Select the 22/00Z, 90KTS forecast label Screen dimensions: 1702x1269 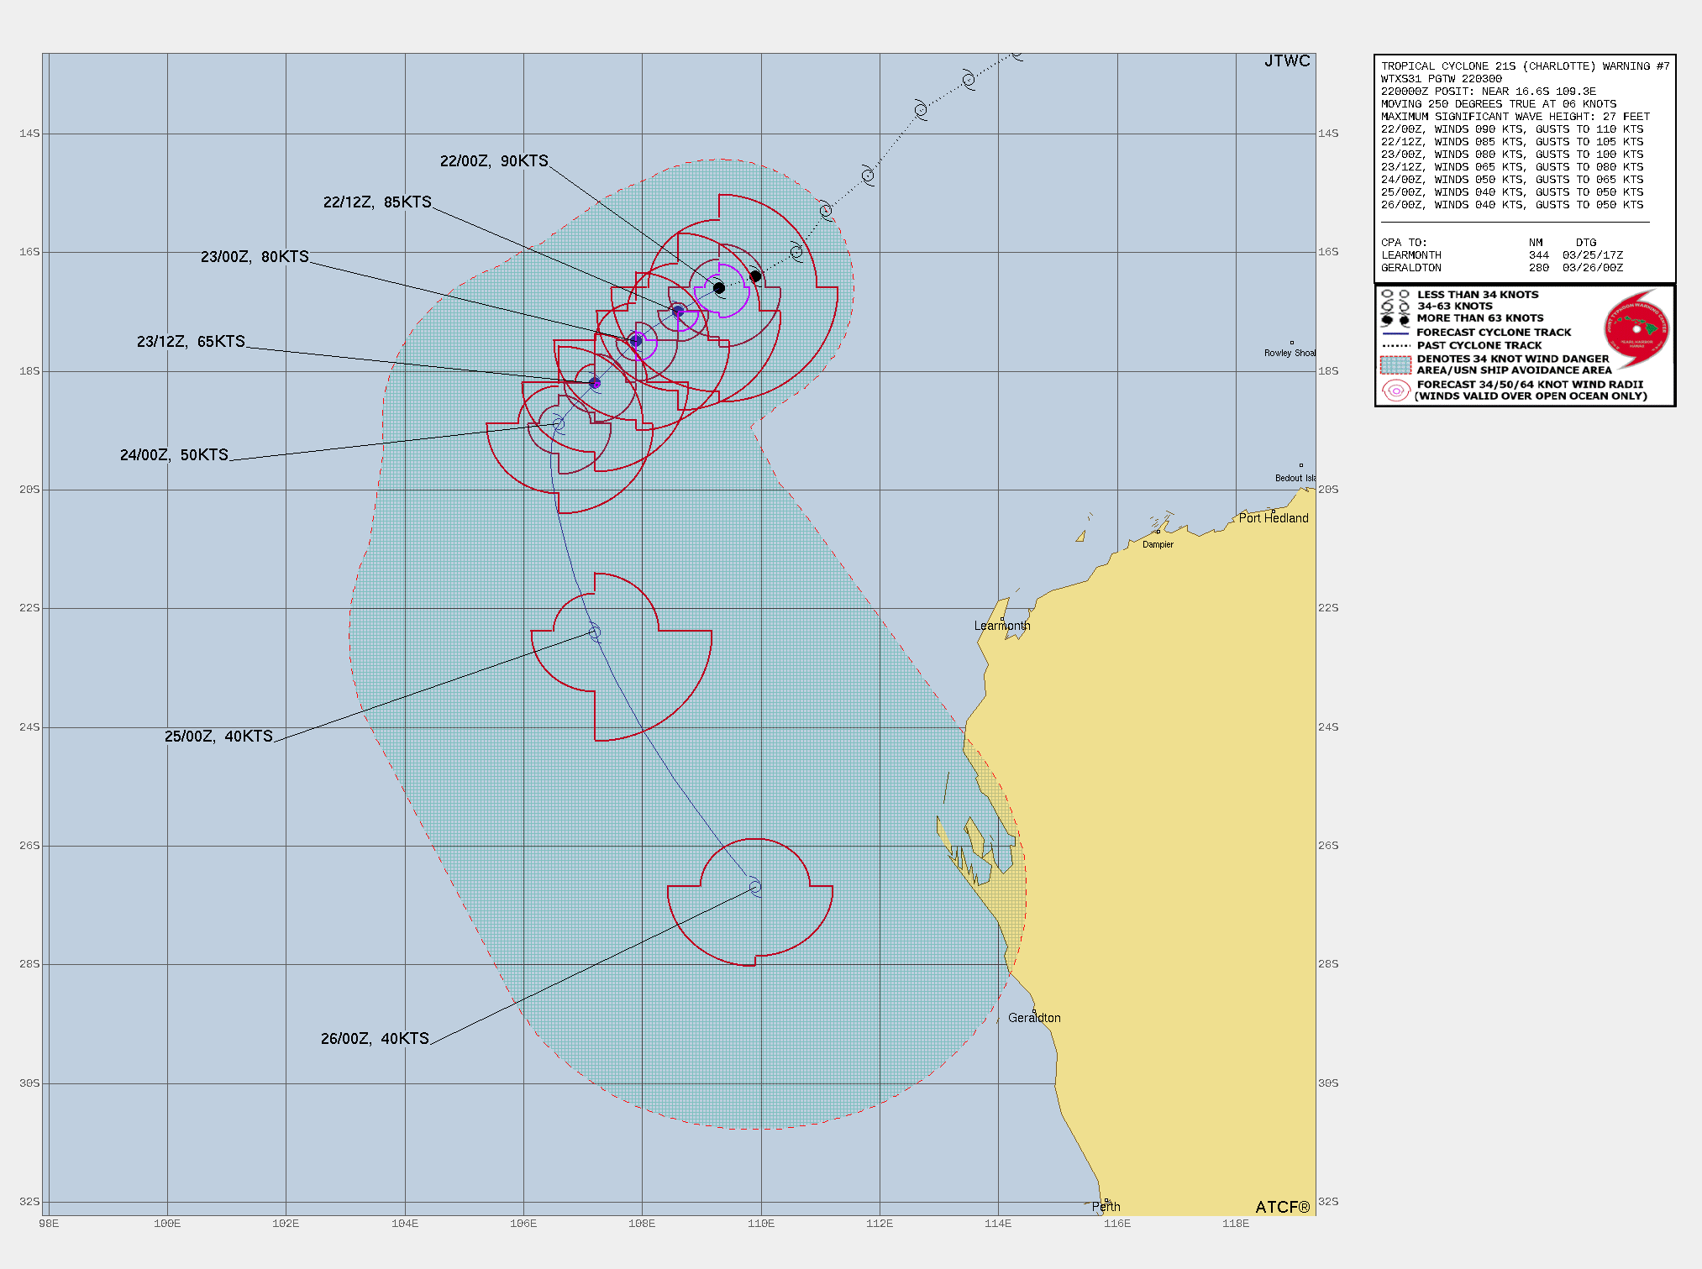pos(494,161)
